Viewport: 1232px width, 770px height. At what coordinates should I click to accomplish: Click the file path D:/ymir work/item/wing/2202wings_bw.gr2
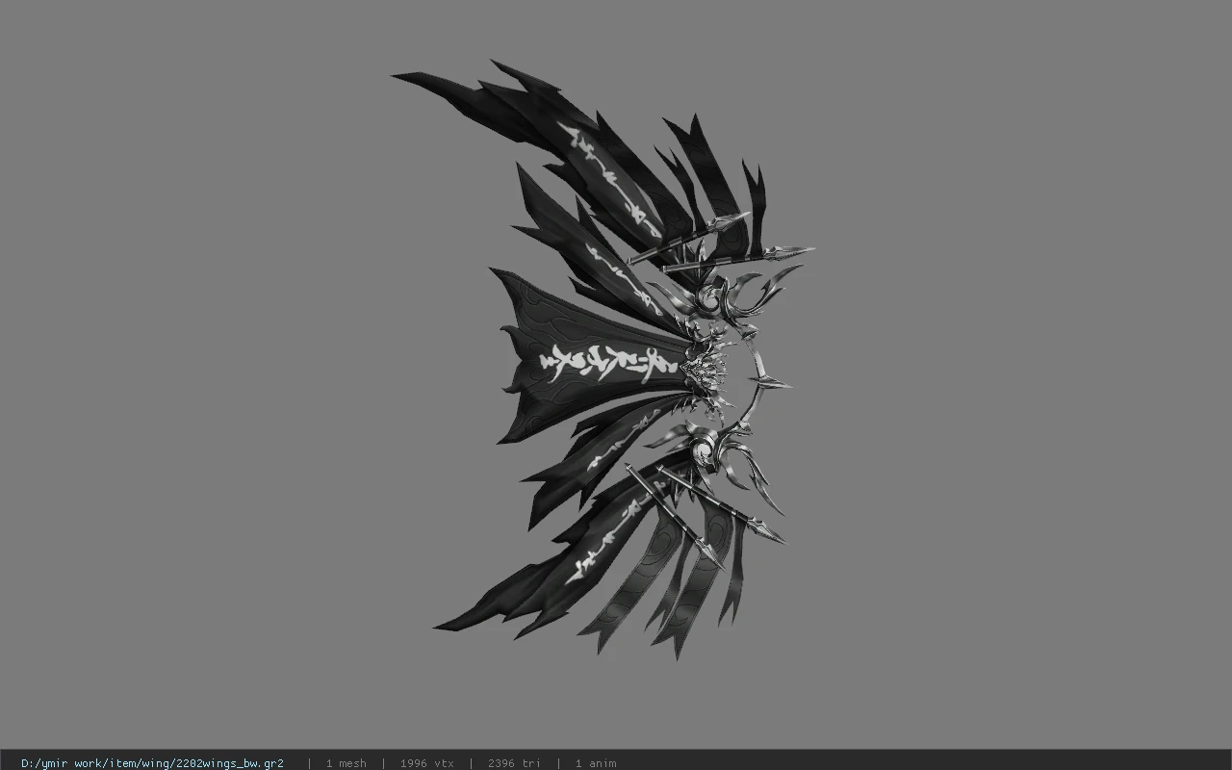tap(152, 763)
